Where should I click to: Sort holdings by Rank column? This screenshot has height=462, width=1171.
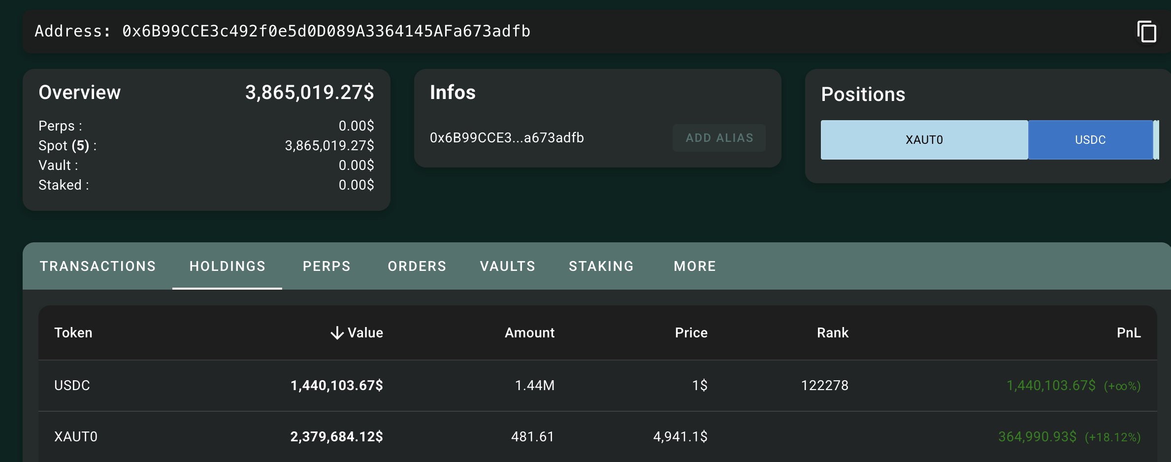[832, 333]
